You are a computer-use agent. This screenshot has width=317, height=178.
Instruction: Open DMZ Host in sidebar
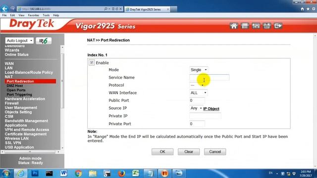click(14, 86)
